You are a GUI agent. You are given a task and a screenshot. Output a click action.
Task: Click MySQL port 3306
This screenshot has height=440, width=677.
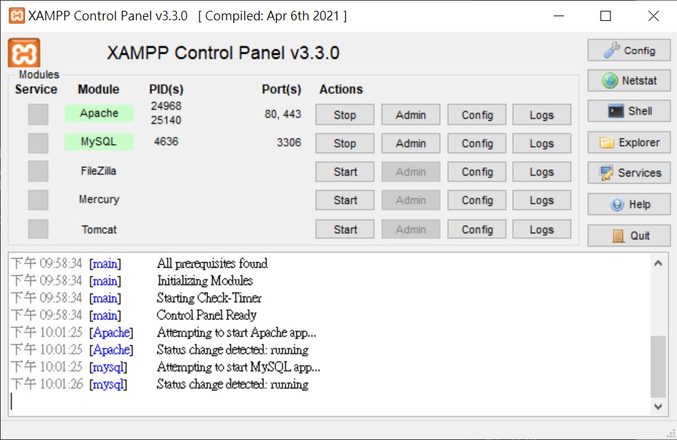coord(289,142)
